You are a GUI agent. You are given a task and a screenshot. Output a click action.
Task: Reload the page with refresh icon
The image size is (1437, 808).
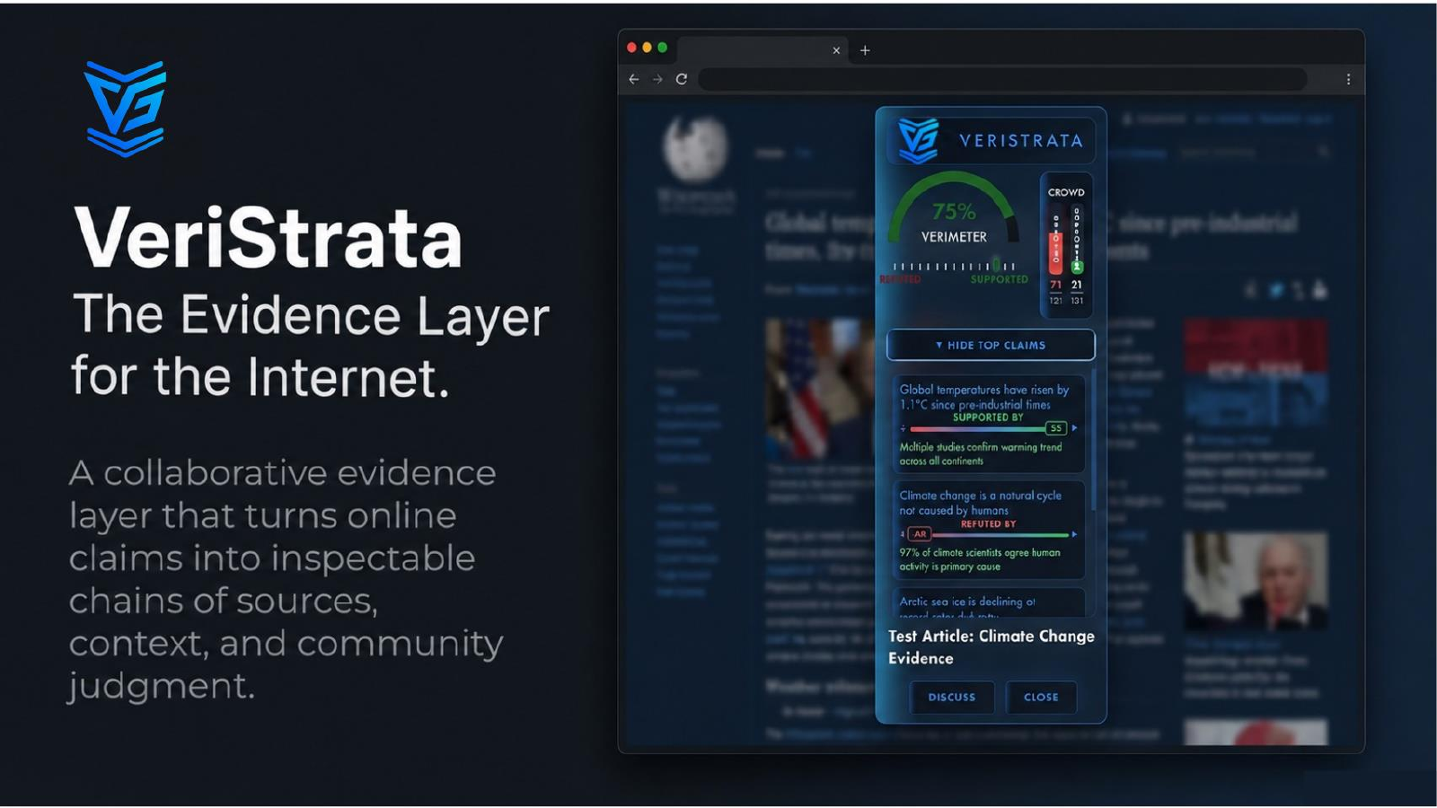(x=682, y=79)
